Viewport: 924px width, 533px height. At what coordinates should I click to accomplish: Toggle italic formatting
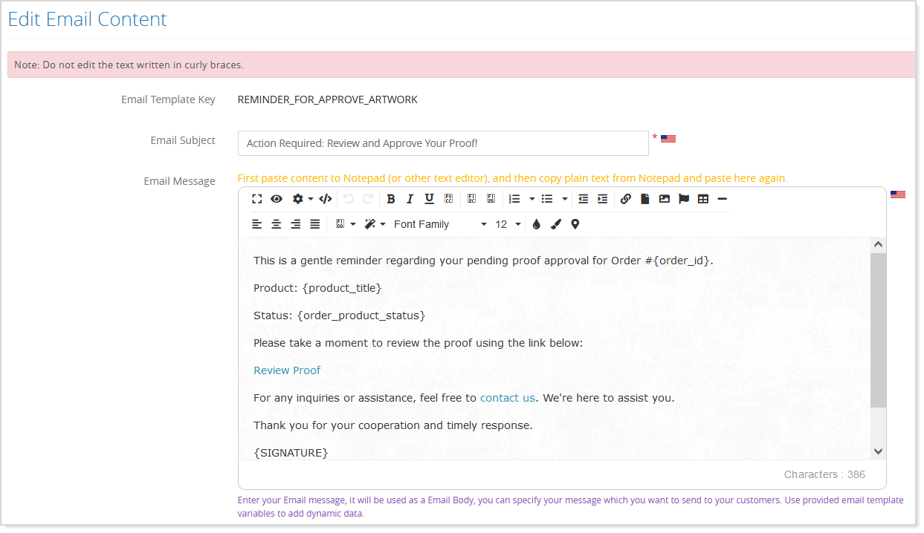tap(410, 199)
